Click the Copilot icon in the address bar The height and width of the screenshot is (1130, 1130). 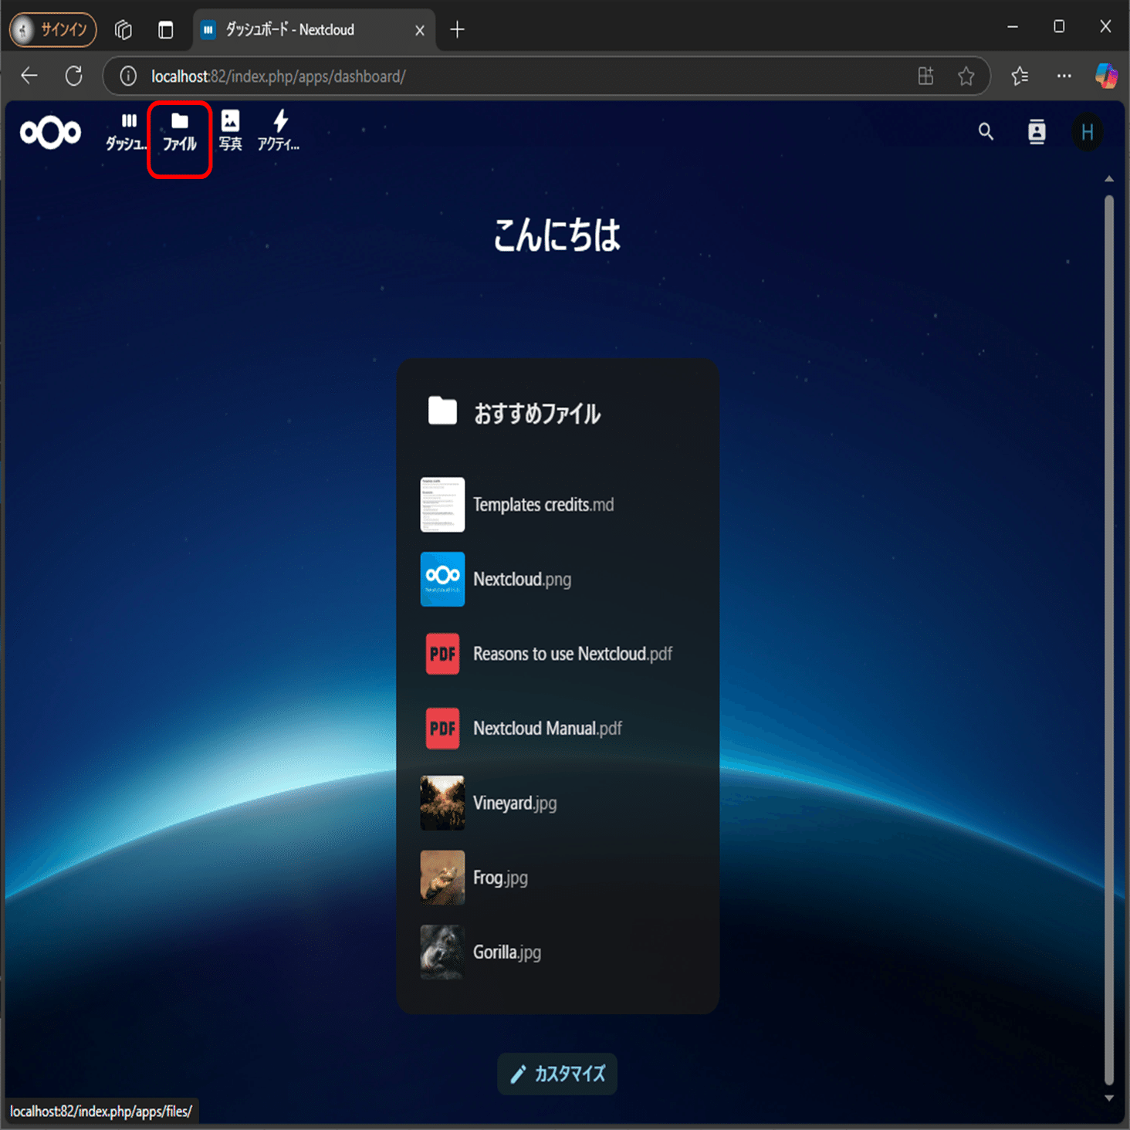(1107, 76)
